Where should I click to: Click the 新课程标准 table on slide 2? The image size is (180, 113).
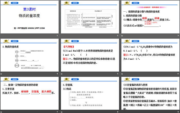[x=91, y=19]
